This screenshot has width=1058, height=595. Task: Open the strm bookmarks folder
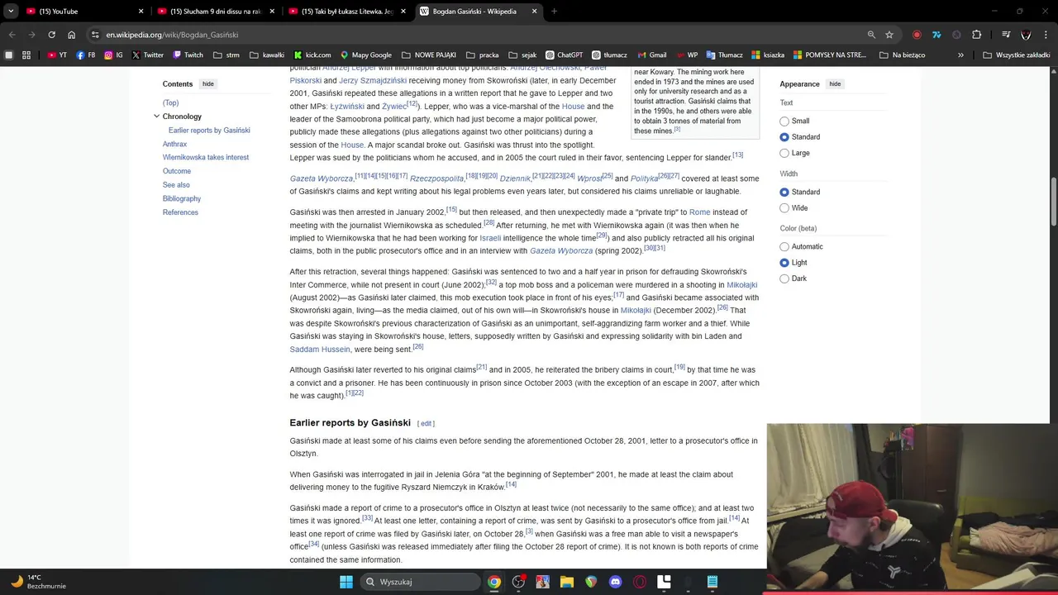226,55
